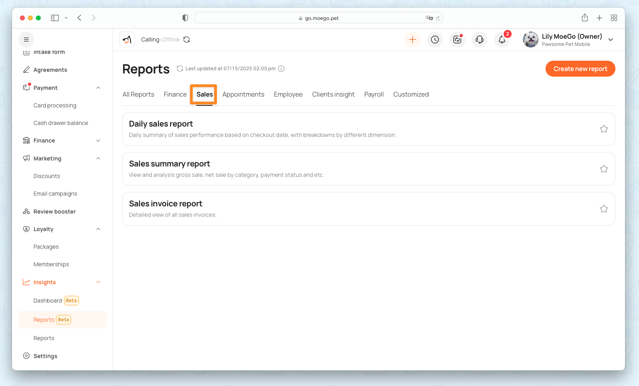
Task: Favorite the Sales summary report star
Action: coord(604,169)
